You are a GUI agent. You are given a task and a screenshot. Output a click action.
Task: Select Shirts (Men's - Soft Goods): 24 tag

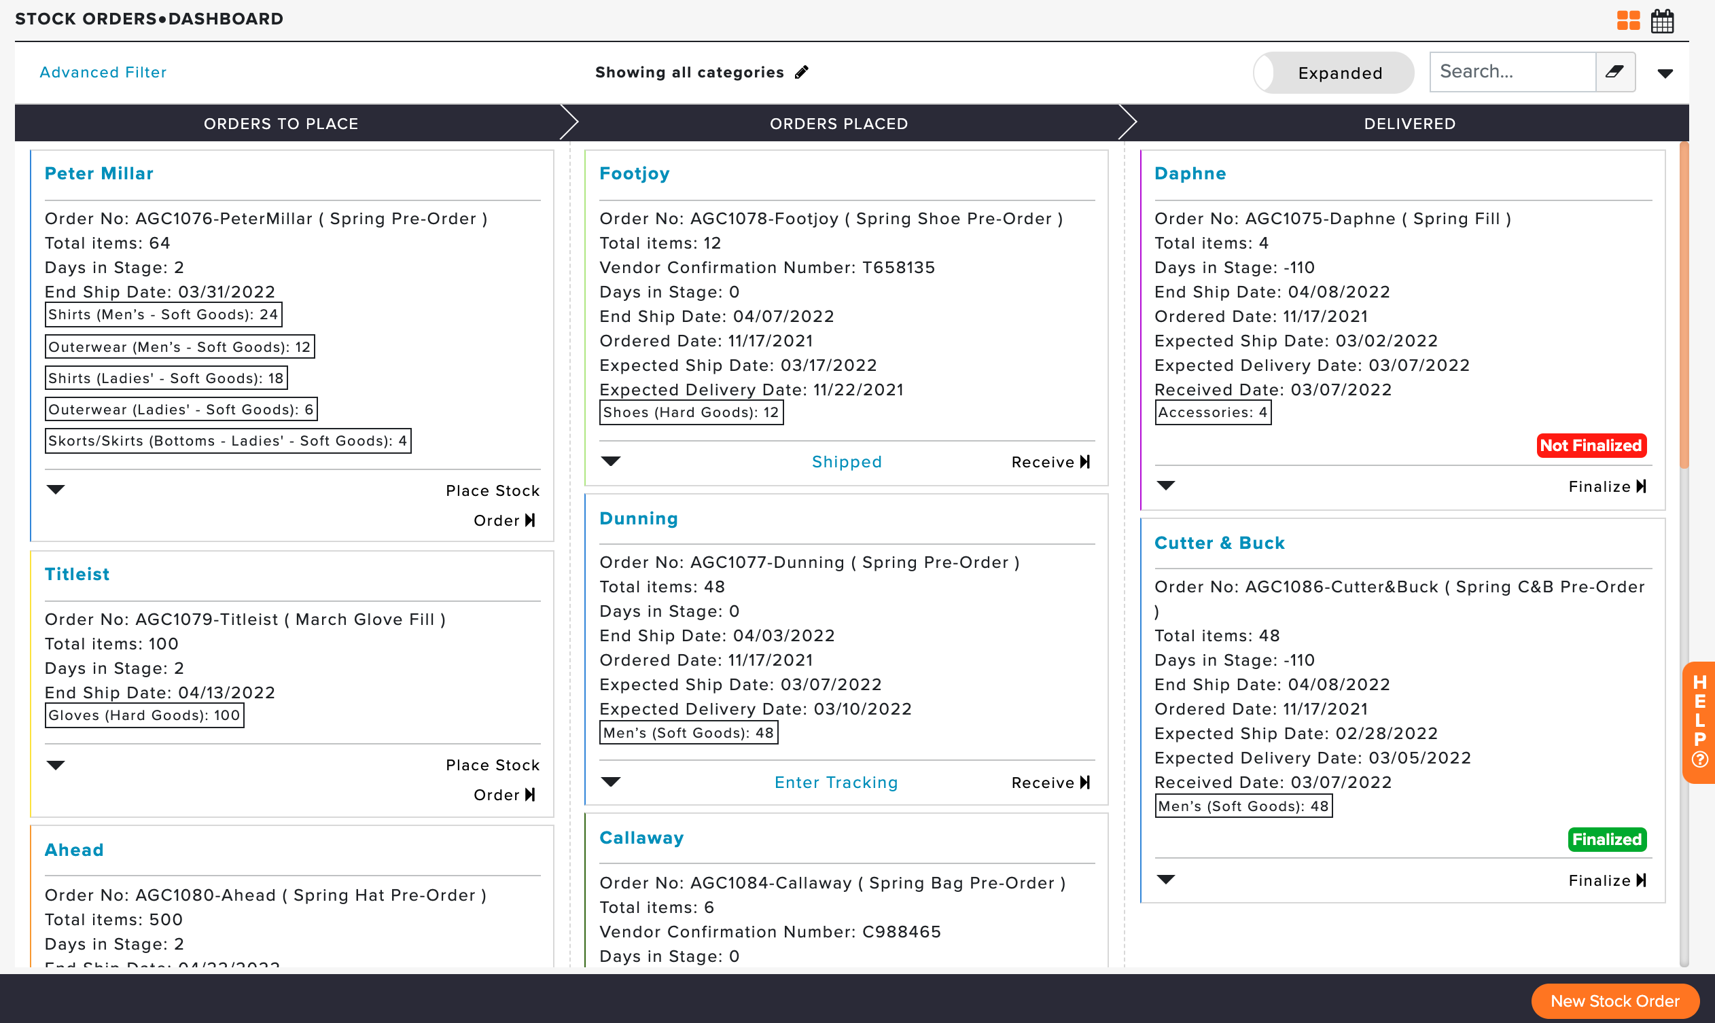click(x=164, y=315)
